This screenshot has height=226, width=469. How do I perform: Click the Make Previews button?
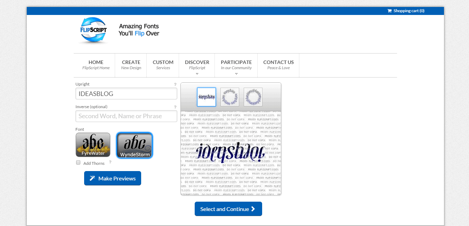coord(112,178)
